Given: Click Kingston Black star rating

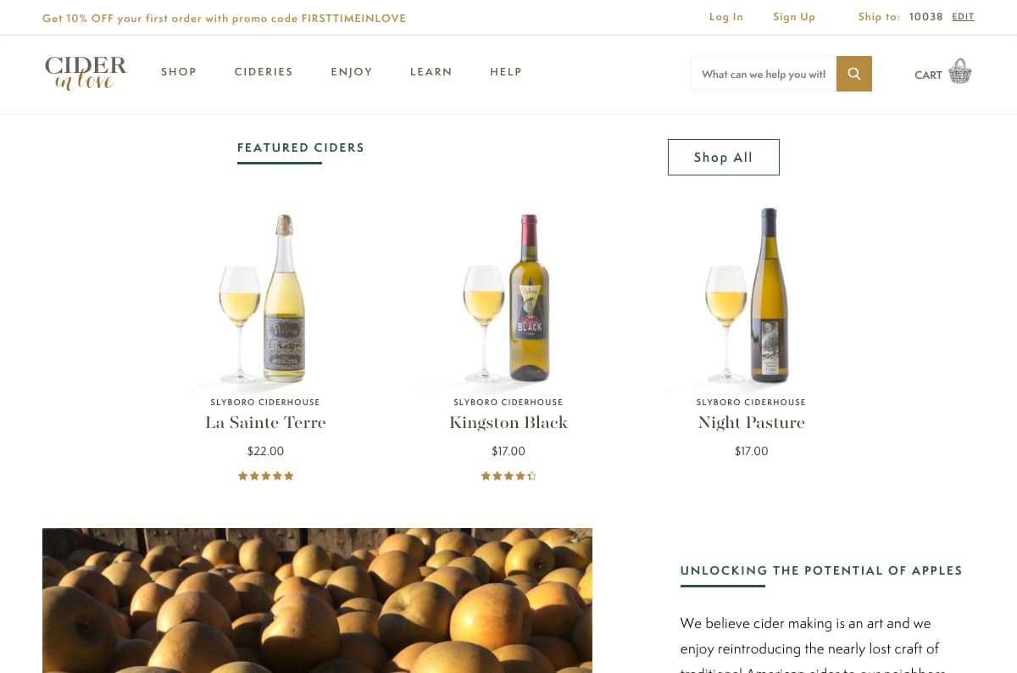Looking at the screenshot, I should (x=508, y=476).
